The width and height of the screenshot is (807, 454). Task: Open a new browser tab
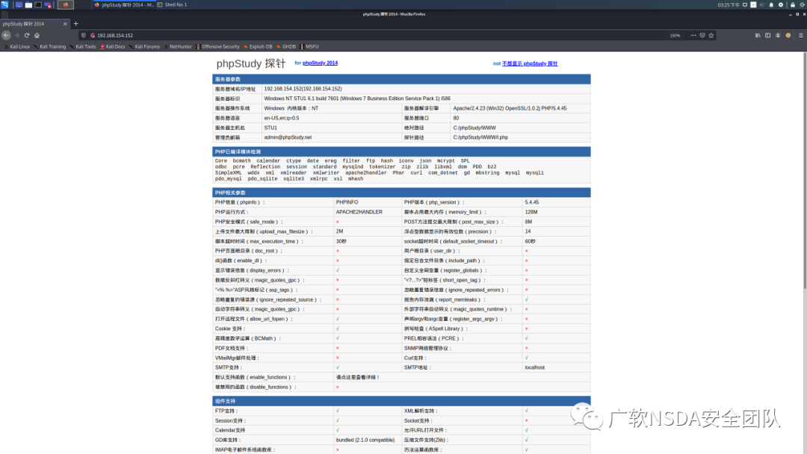click(75, 24)
